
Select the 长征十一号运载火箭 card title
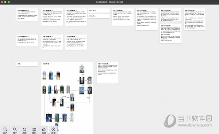click(103, 64)
